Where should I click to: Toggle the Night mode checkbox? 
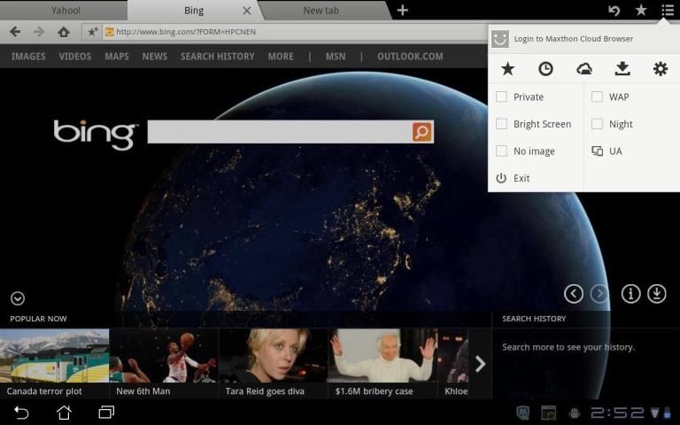click(598, 124)
